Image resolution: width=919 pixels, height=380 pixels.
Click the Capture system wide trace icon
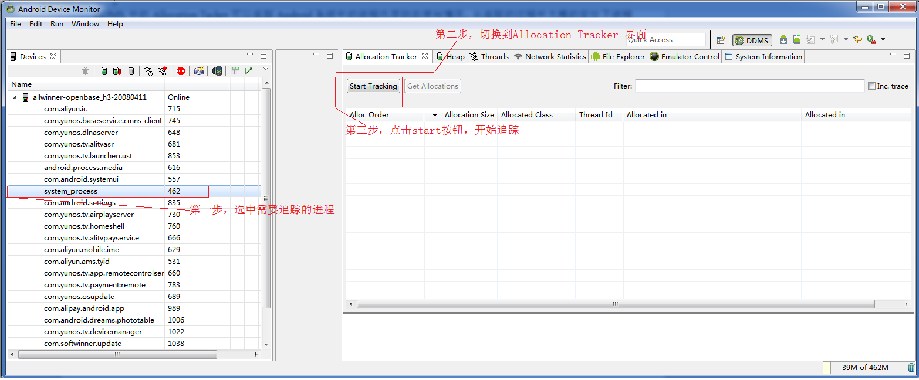point(235,71)
